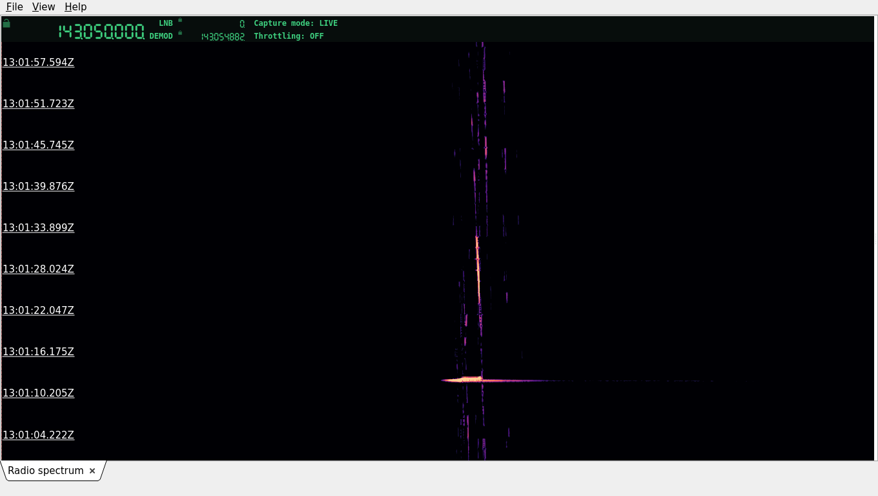The image size is (878, 496).
Task: Click the DEMOD frequency value 143054882
Action: 223,37
